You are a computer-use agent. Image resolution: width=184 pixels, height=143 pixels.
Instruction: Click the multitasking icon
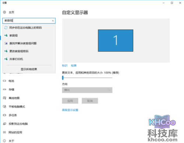(4, 115)
